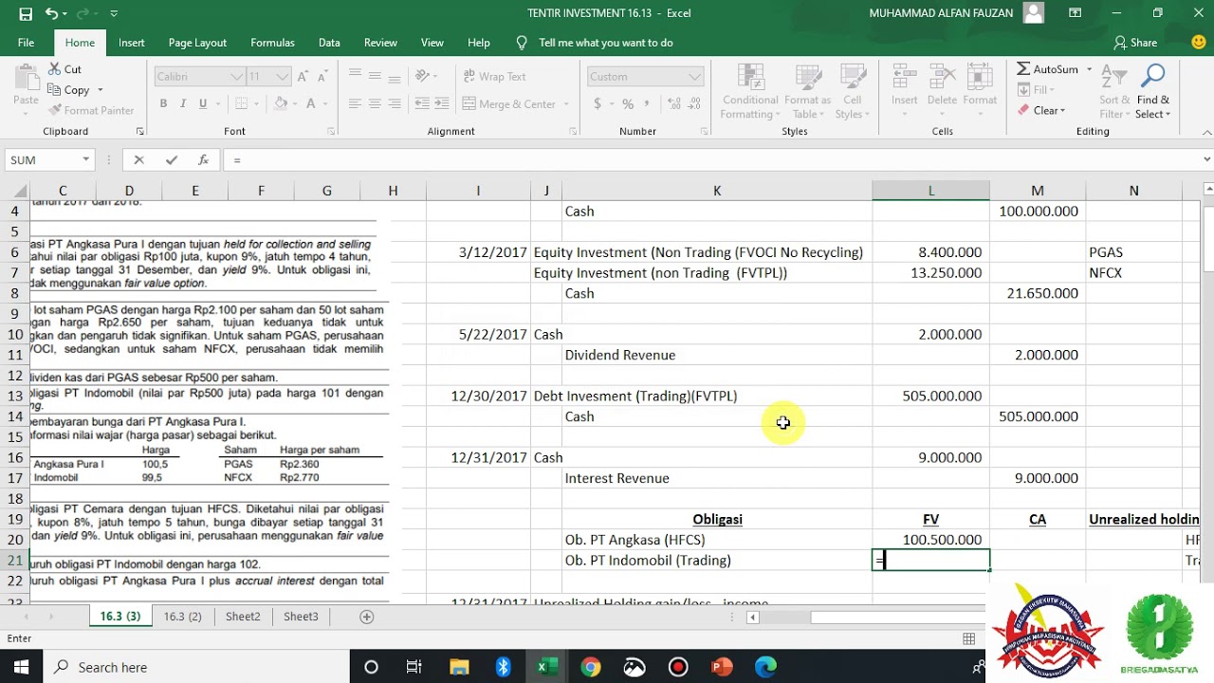
Task: Click the Increase Indent icon
Action: [442, 104]
